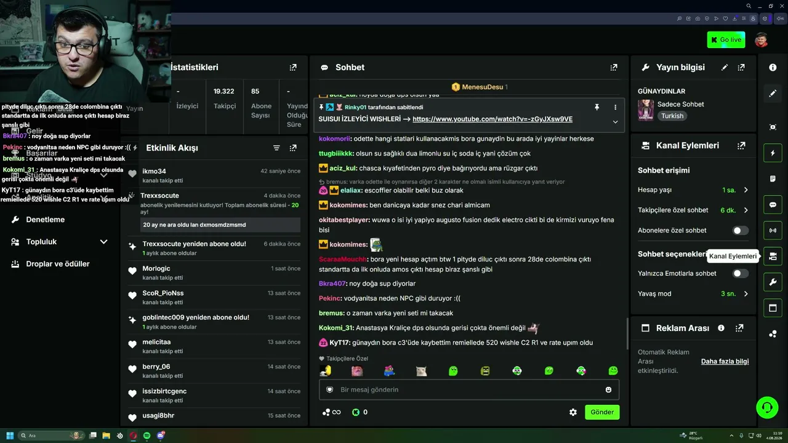Click chat username ScaraaMouchii
Image resolution: width=788 pixels, height=443 pixels.
click(x=343, y=259)
